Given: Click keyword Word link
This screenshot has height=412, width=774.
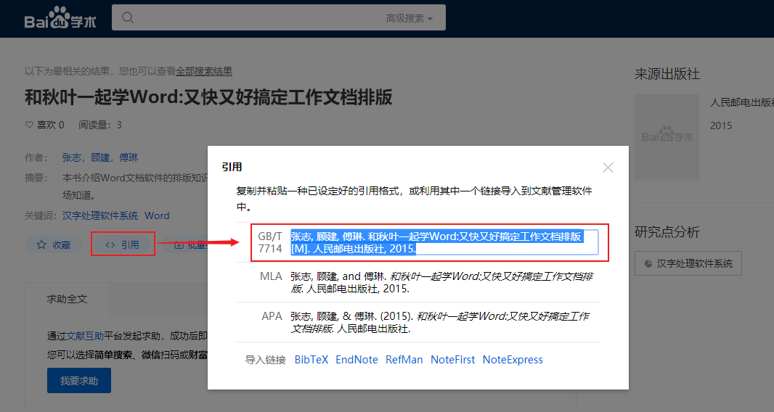Looking at the screenshot, I should pos(157,215).
